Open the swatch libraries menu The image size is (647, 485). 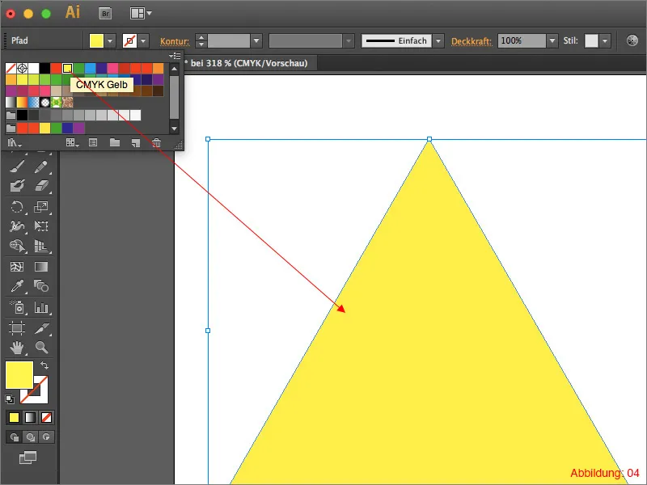pyautogui.click(x=15, y=143)
